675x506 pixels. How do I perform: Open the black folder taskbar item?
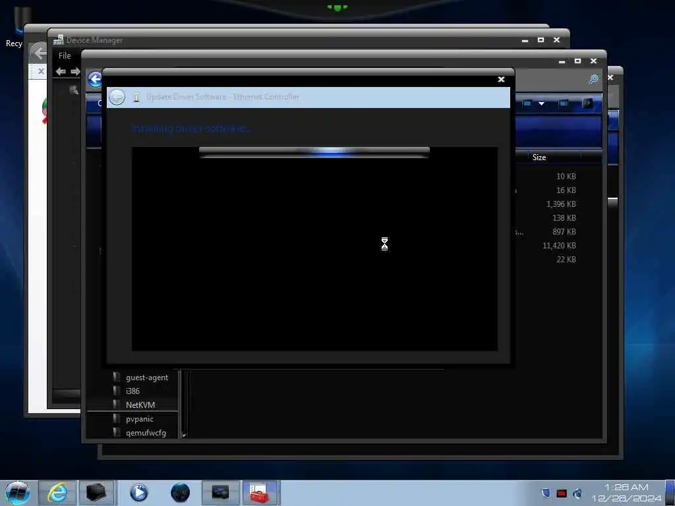[96, 493]
